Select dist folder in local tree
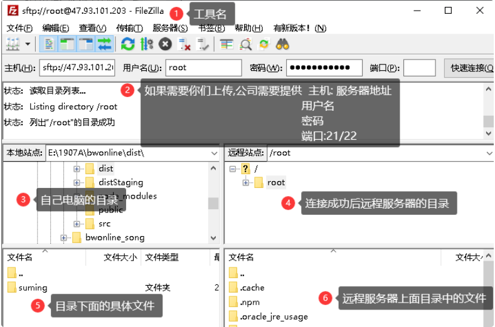 (106, 169)
